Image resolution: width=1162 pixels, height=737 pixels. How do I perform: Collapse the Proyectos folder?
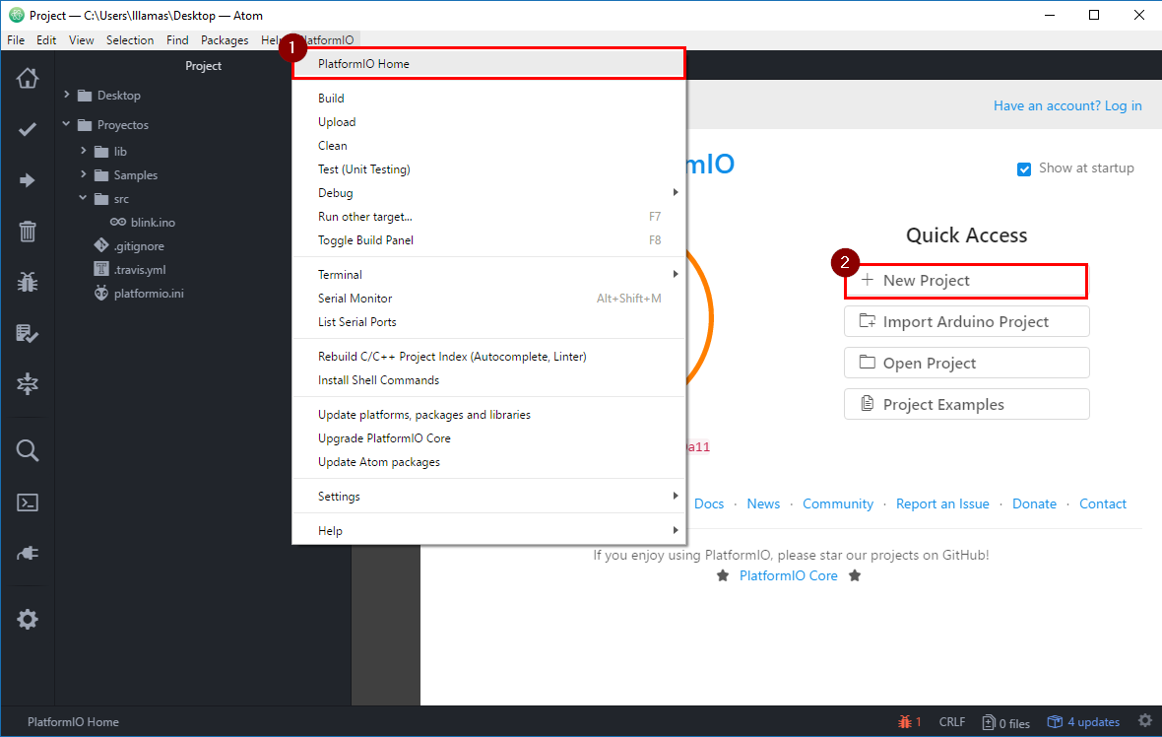67,124
